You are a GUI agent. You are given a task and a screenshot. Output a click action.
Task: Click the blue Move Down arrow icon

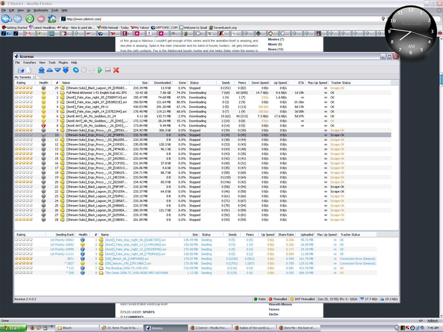click(57, 70)
